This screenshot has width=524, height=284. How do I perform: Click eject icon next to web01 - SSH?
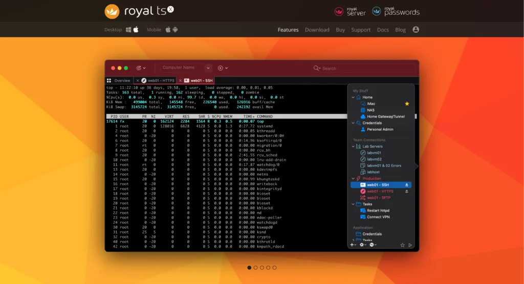407,185
